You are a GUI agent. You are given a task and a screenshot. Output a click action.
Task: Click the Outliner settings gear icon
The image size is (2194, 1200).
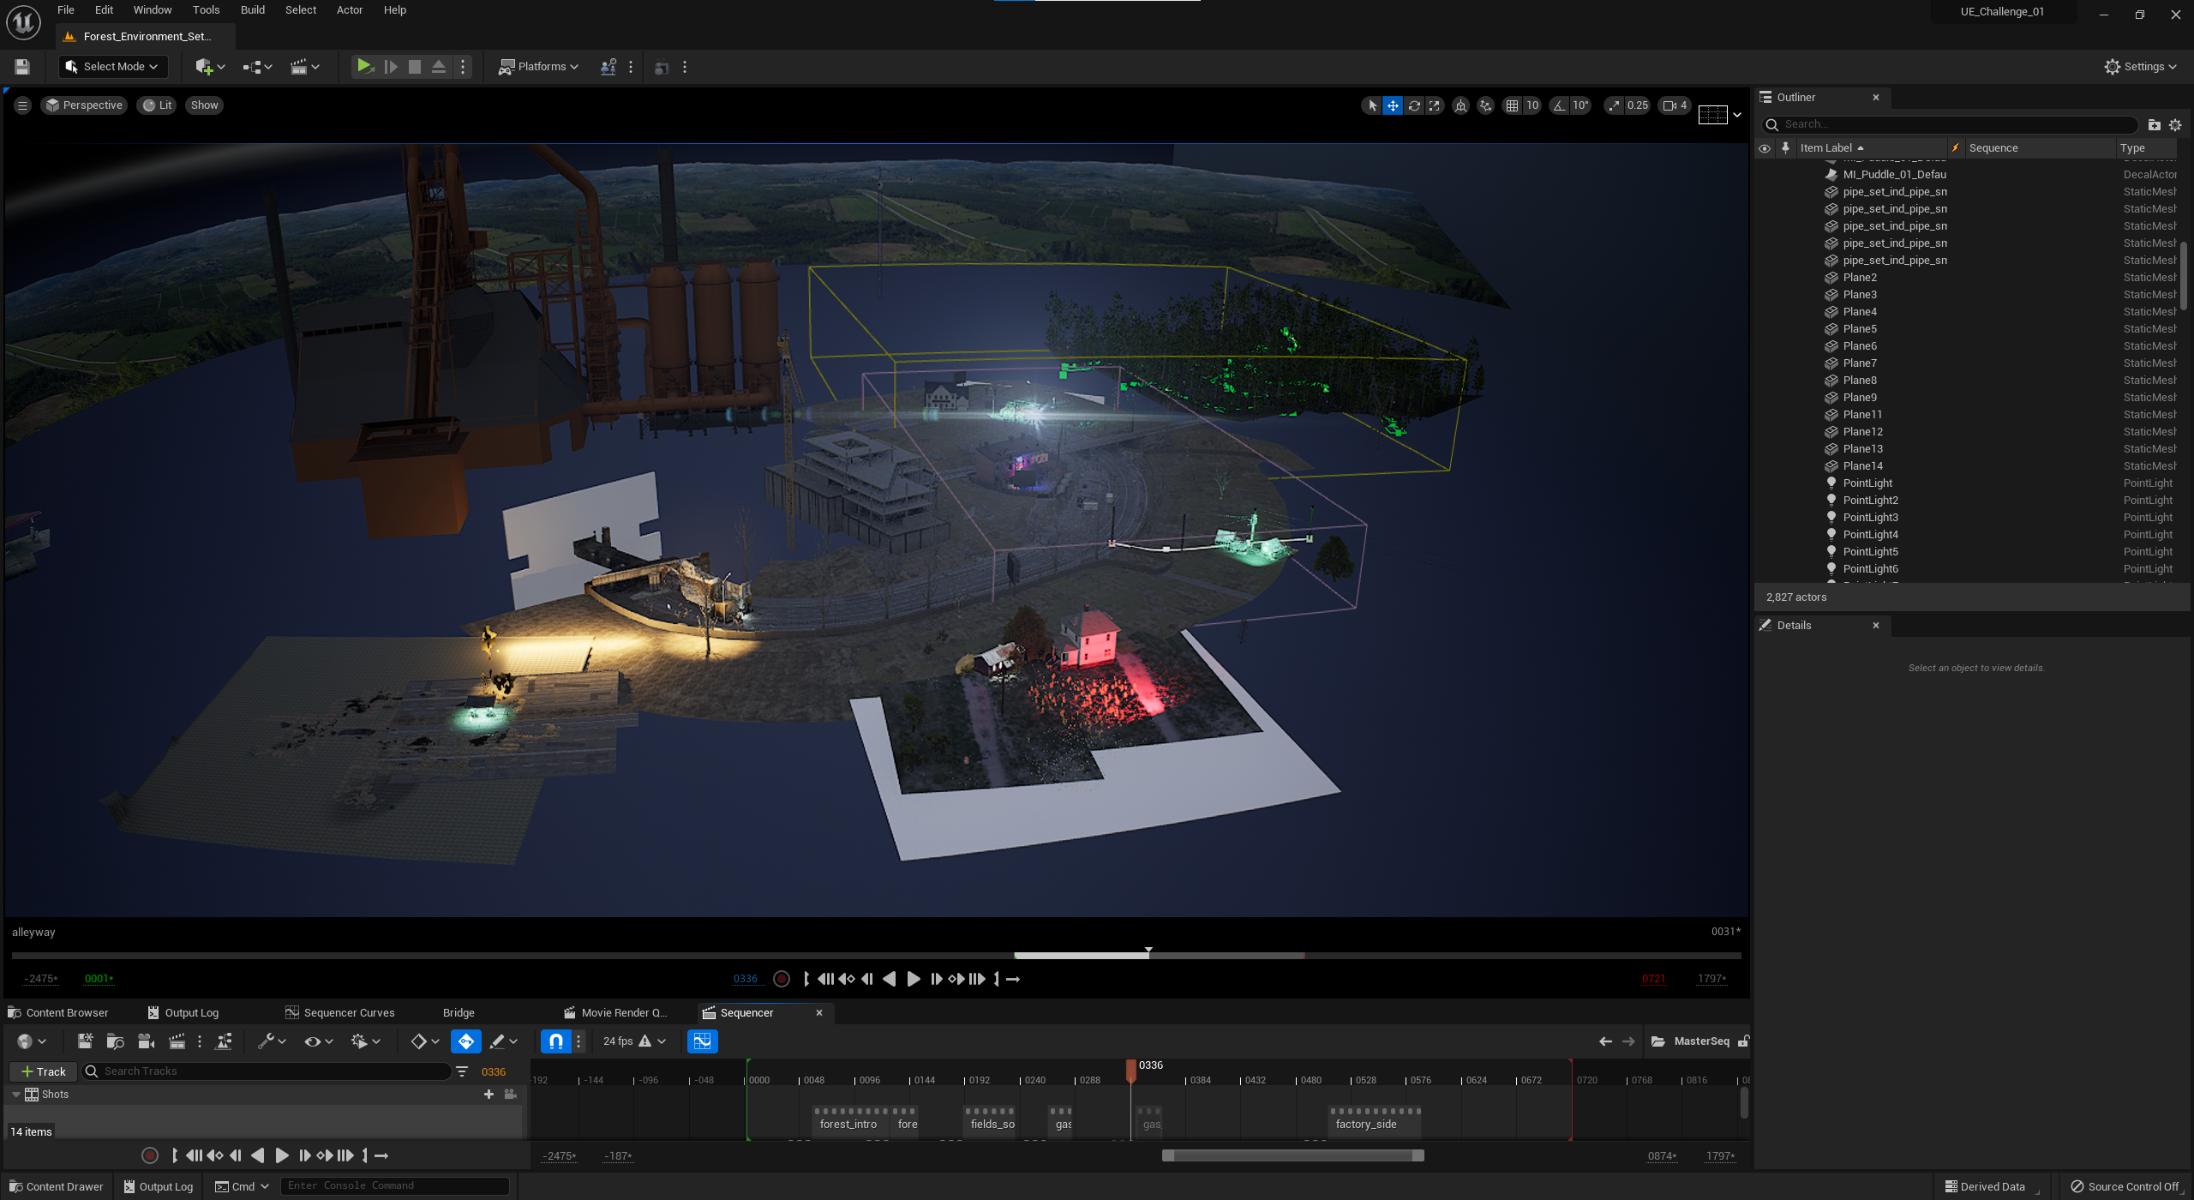tap(2175, 125)
